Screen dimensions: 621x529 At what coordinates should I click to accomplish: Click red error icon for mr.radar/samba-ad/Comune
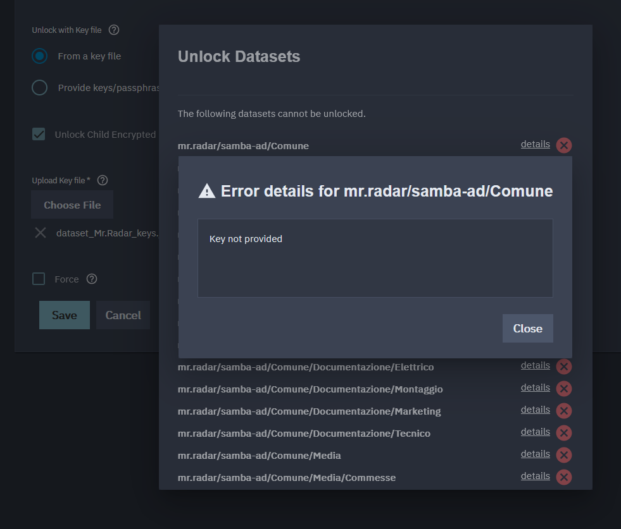[x=563, y=145]
